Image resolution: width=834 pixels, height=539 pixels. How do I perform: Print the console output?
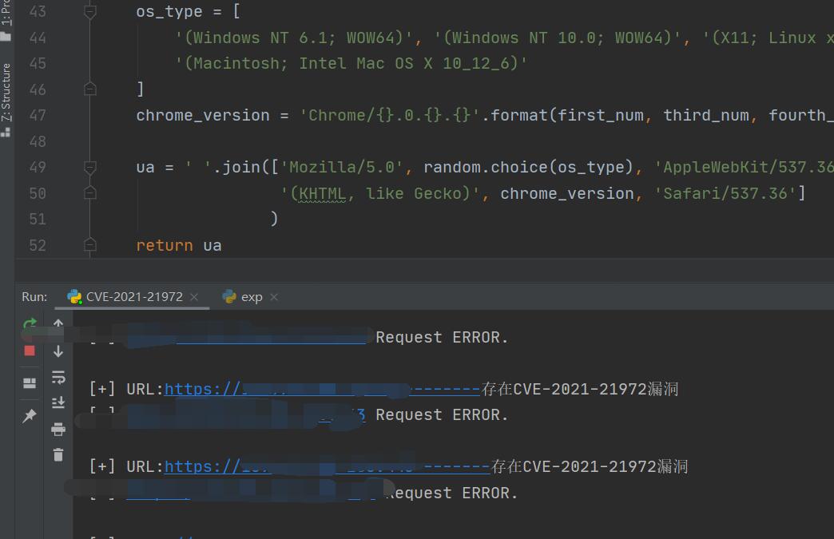pos(58,430)
